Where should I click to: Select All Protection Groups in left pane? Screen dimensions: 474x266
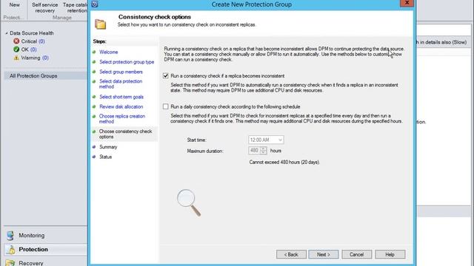pos(46,75)
